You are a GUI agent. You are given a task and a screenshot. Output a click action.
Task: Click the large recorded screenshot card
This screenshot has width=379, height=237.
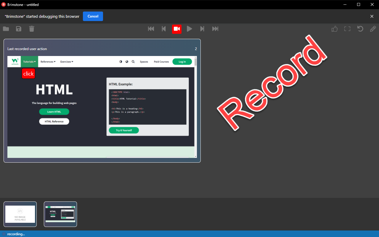[102, 101]
